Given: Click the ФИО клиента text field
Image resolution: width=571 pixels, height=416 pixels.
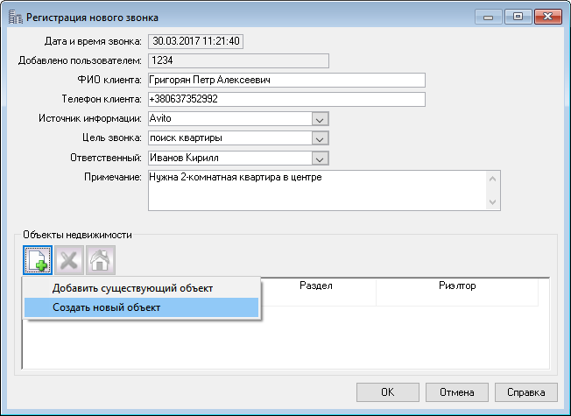Looking at the screenshot, I should [286, 81].
